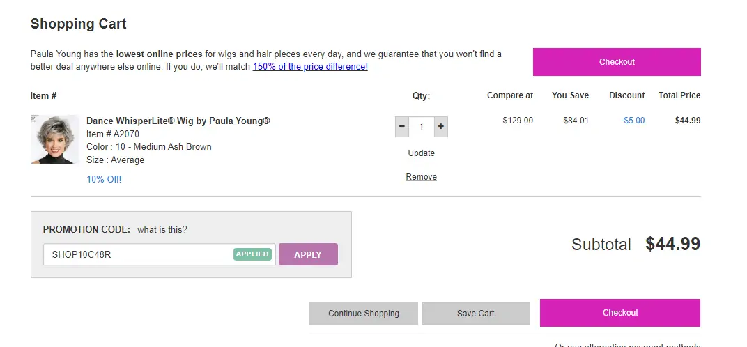747x347 pixels.
Task: Remove the wig from the cart
Action: tap(421, 177)
